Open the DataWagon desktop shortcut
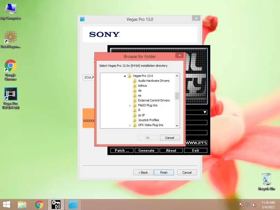Viewport: 280px width, 210px height. pyautogui.click(x=11, y=39)
